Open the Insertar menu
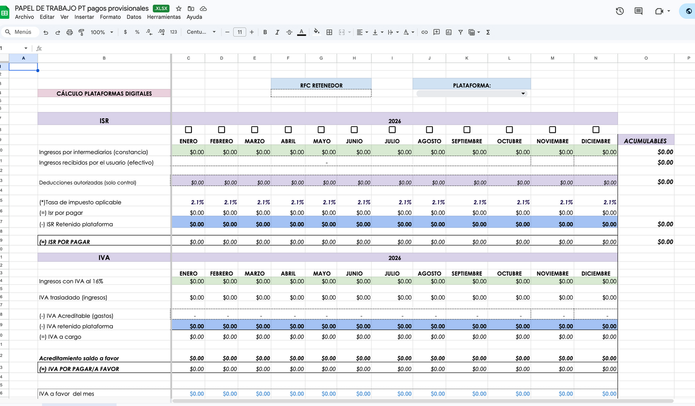Image resolution: width=695 pixels, height=406 pixels. coord(84,17)
